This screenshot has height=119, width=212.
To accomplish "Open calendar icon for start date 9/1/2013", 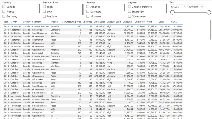I will click(185, 7).
